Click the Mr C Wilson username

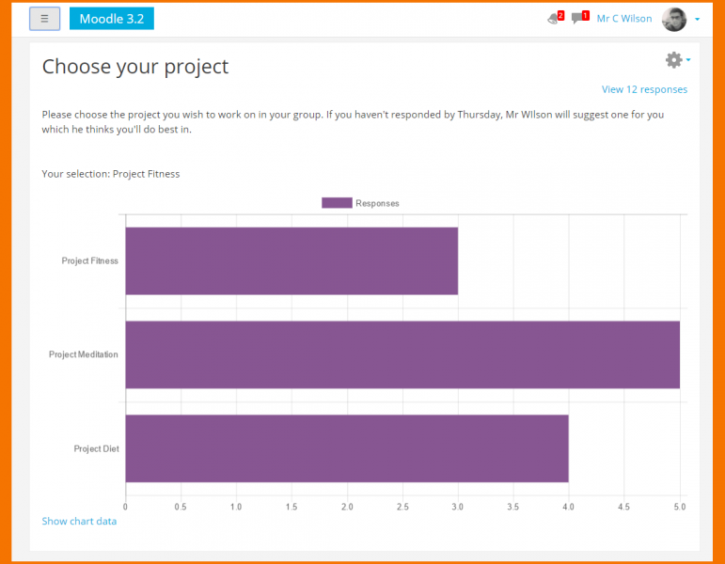624,19
